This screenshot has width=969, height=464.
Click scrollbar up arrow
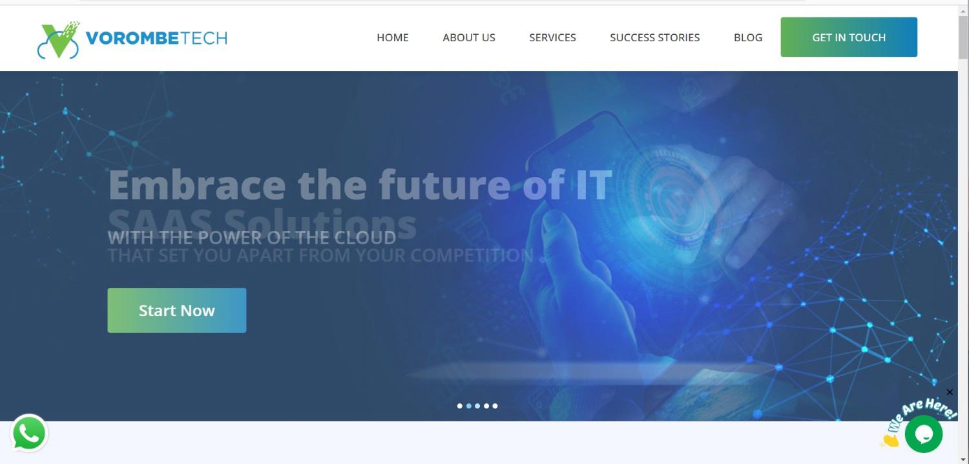pyautogui.click(x=963, y=11)
